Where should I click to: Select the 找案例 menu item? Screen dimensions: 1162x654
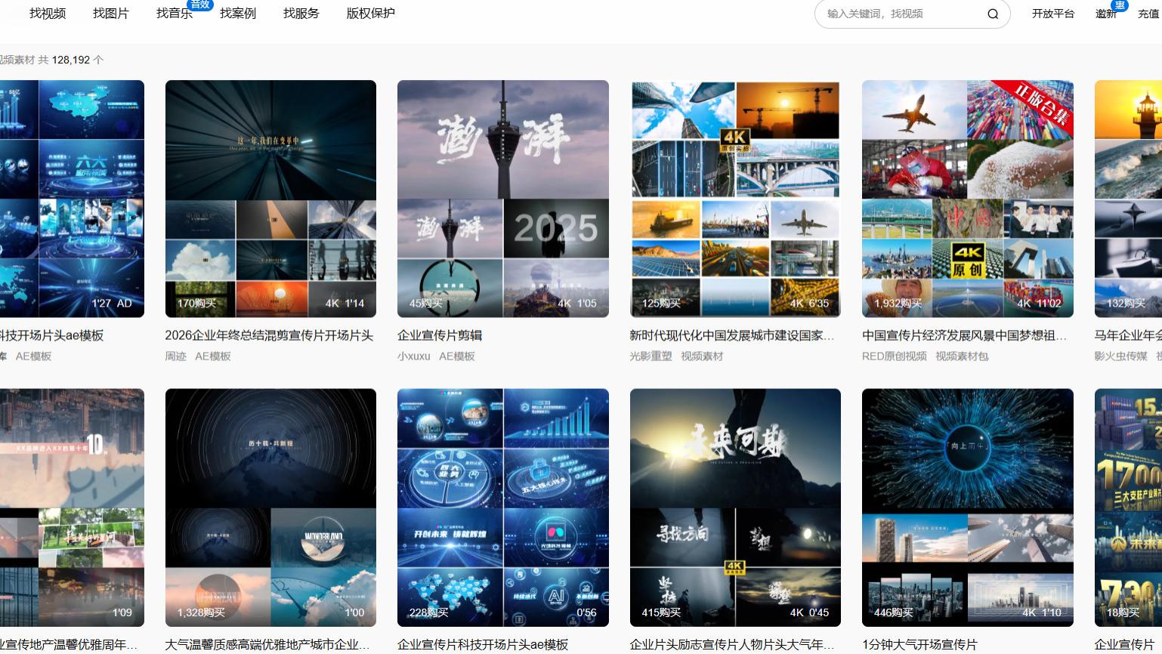[x=237, y=13]
